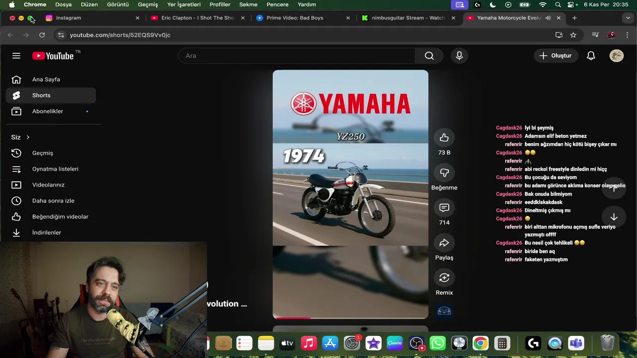Open the Calculator in the Dock
The image size is (637, 358).
click(x=502, y=343)
